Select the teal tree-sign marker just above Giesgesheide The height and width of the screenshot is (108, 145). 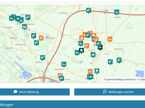pyautogui.click(x=37, y=43)
